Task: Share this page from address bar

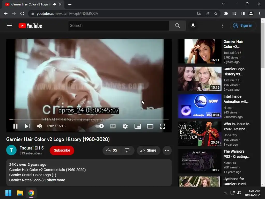Action: click(208, 13)
